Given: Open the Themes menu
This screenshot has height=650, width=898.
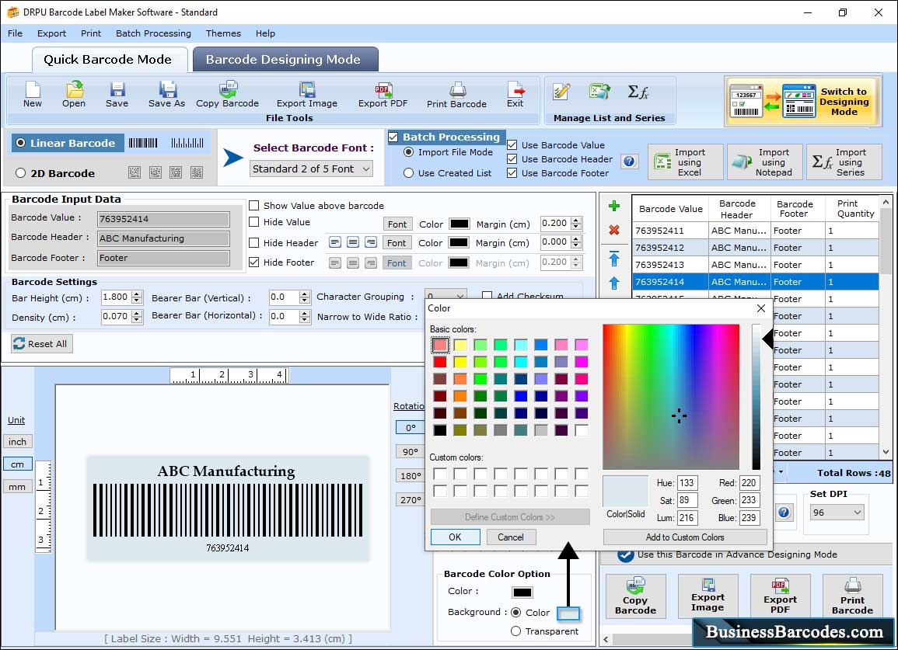Looking at the screenshot, I should click(x=223, y=33).
